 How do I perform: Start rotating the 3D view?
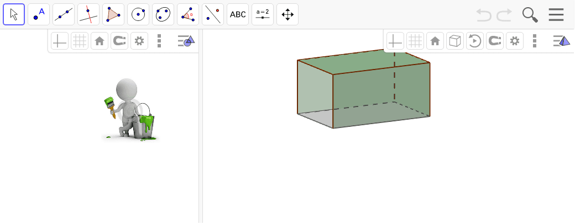tap(475, 41)
